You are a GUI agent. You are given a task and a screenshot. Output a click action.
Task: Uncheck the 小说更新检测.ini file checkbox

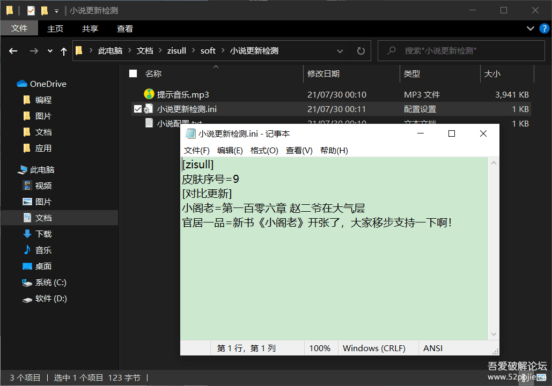tap(138, 108)
